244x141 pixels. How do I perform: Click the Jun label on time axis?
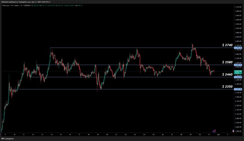(218, 134)
